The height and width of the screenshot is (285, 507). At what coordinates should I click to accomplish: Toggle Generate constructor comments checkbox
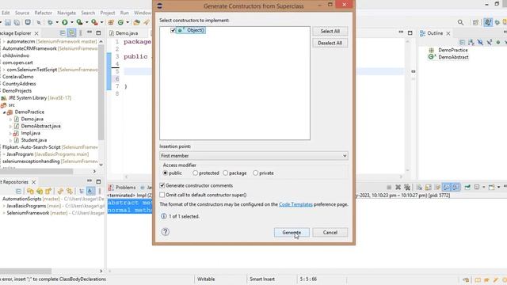click(162, 185)
